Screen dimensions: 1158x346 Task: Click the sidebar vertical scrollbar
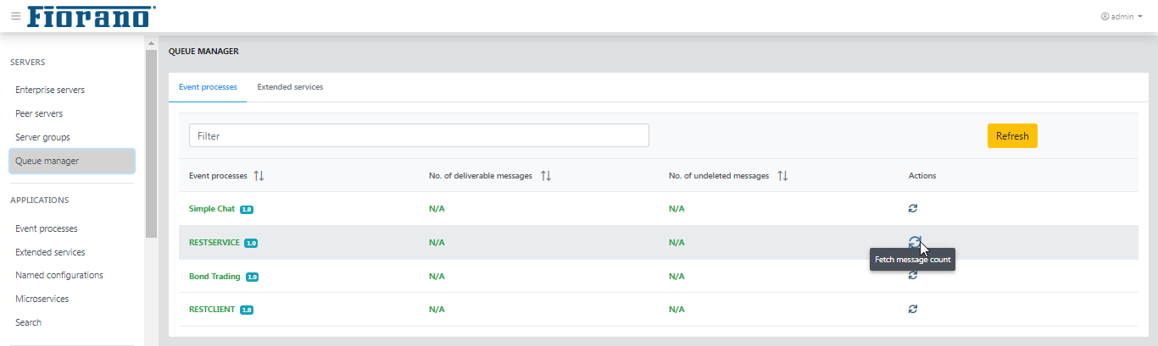(151, 144)
